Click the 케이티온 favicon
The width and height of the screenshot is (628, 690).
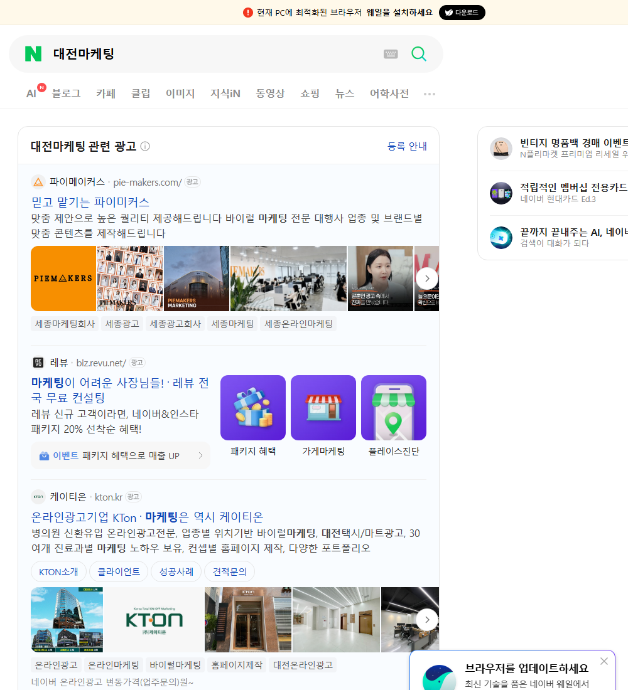tap(38, 497)
